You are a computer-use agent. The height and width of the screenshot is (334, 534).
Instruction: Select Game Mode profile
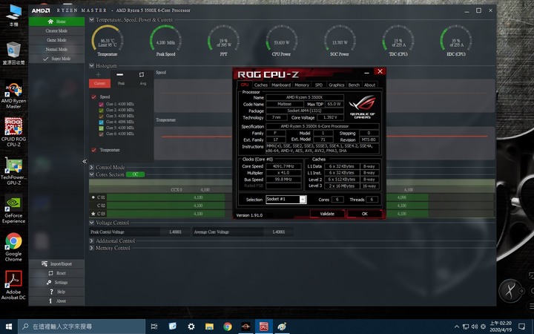tap(56, 40)
